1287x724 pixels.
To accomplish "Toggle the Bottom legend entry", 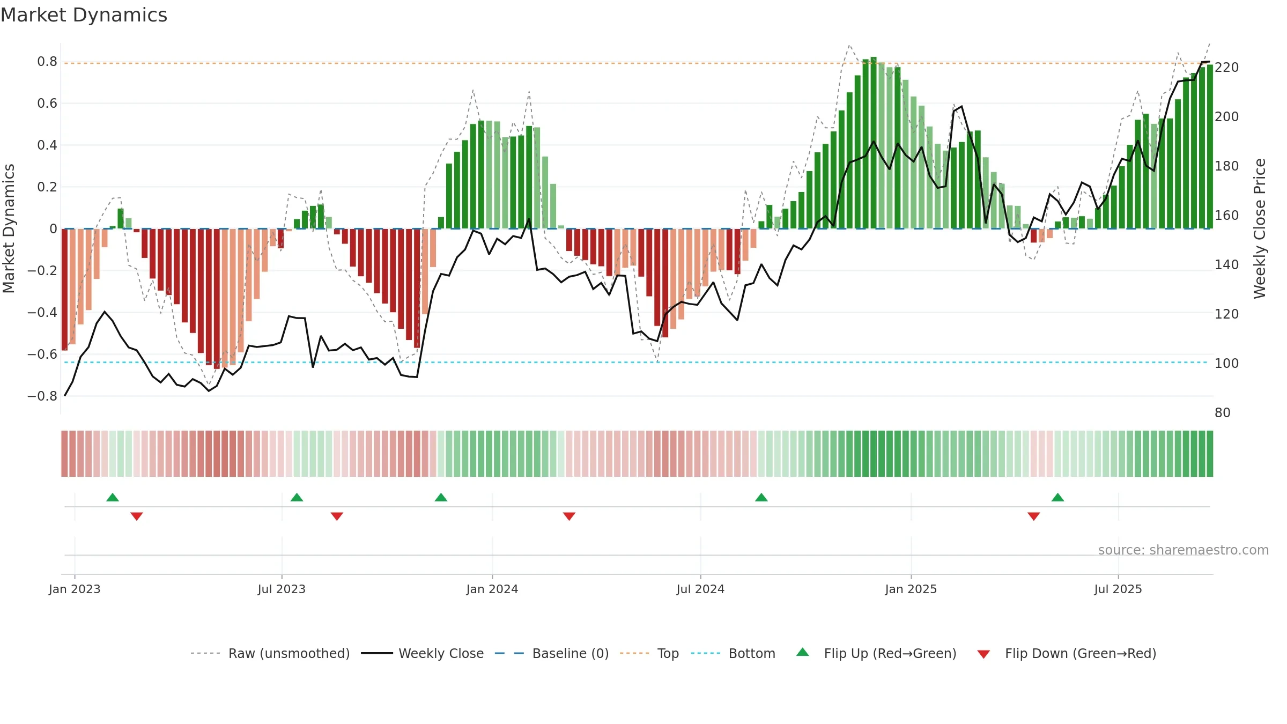I will pos(734,654).
